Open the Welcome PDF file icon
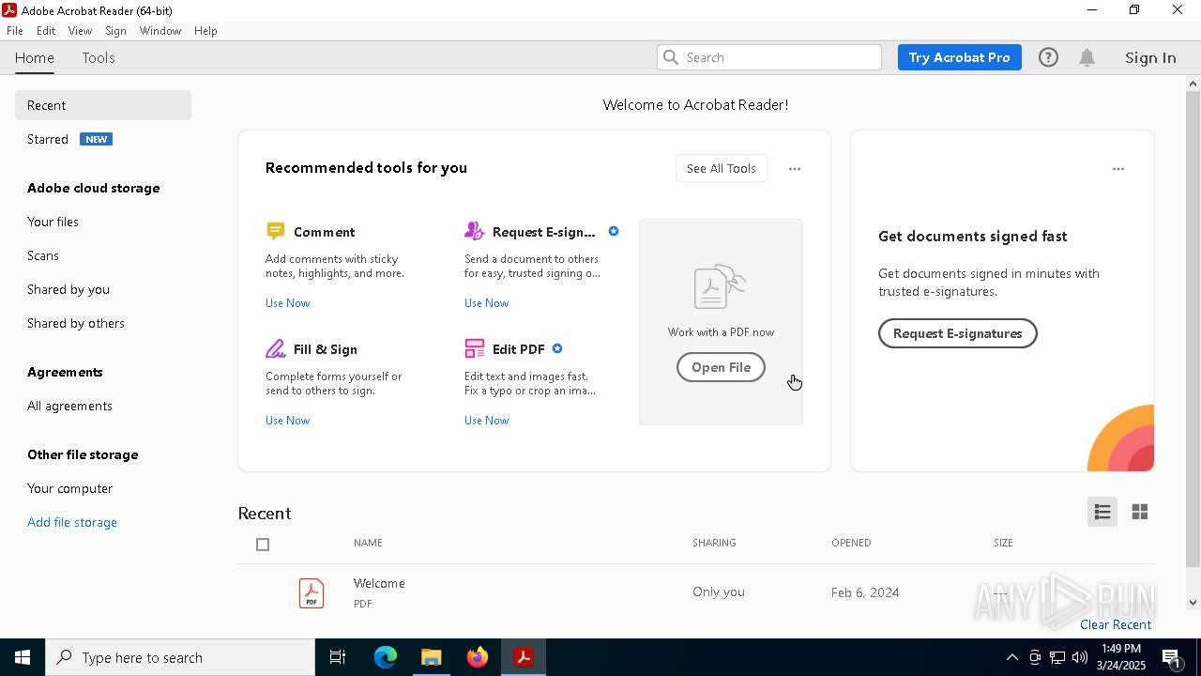The image size is (1201, 676). point(312,592)
